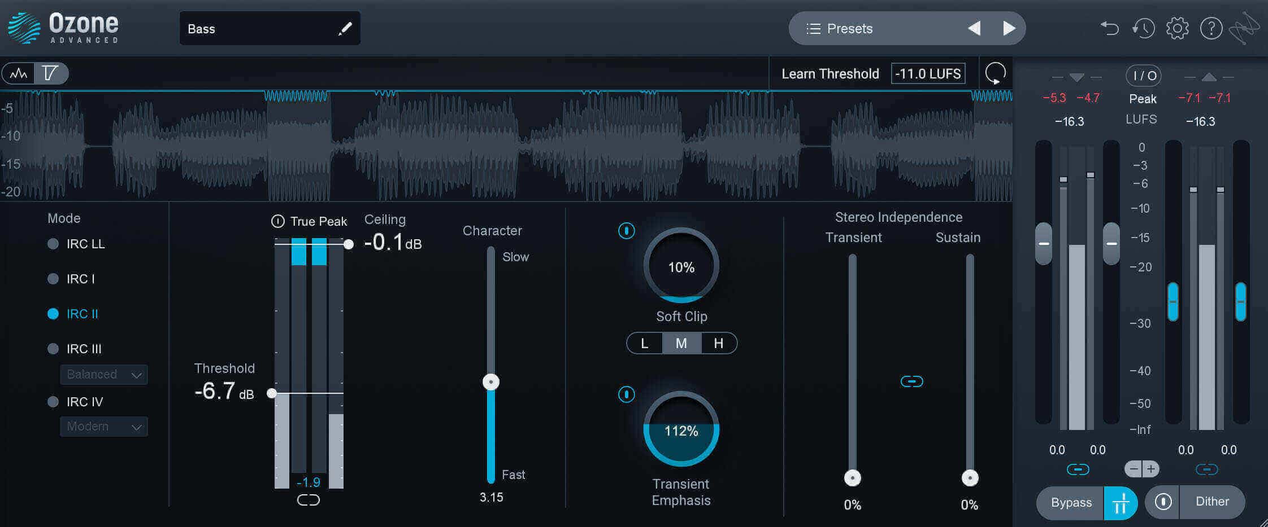
Task: Select IRC II mode
Action: pos(73,314)
